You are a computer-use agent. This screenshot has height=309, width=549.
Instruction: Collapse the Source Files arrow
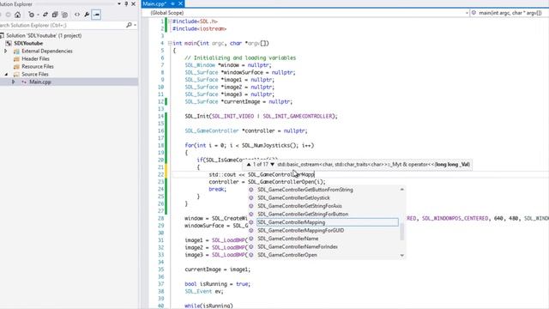point(6,75)
